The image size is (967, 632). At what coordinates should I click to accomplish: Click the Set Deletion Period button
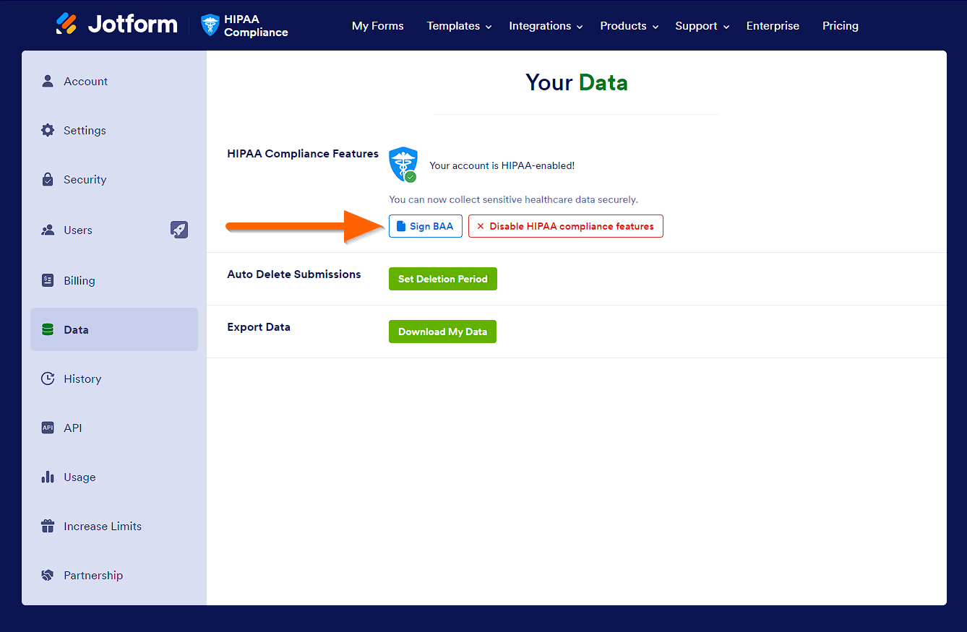[x=443, y=279]
